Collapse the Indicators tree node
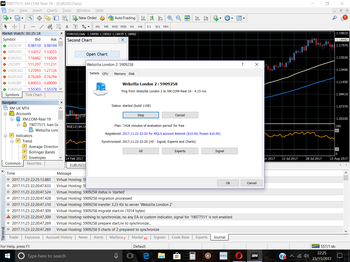This screenshot has height=262, width=350. tap(5, 136)
